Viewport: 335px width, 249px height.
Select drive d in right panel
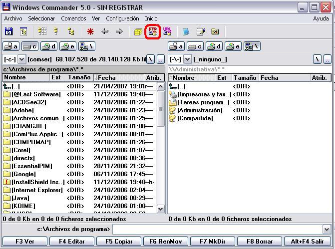214,46
